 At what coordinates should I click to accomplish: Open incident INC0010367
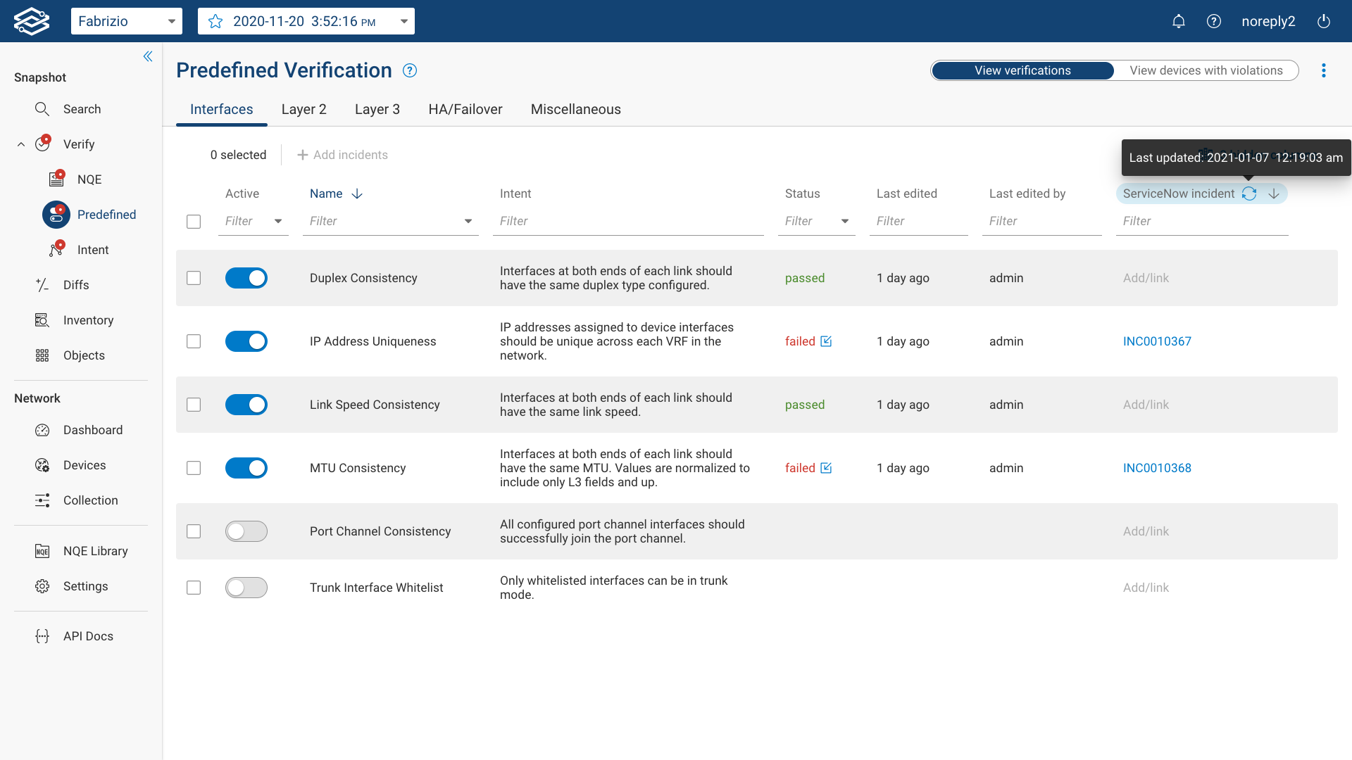coord(1157,341)
